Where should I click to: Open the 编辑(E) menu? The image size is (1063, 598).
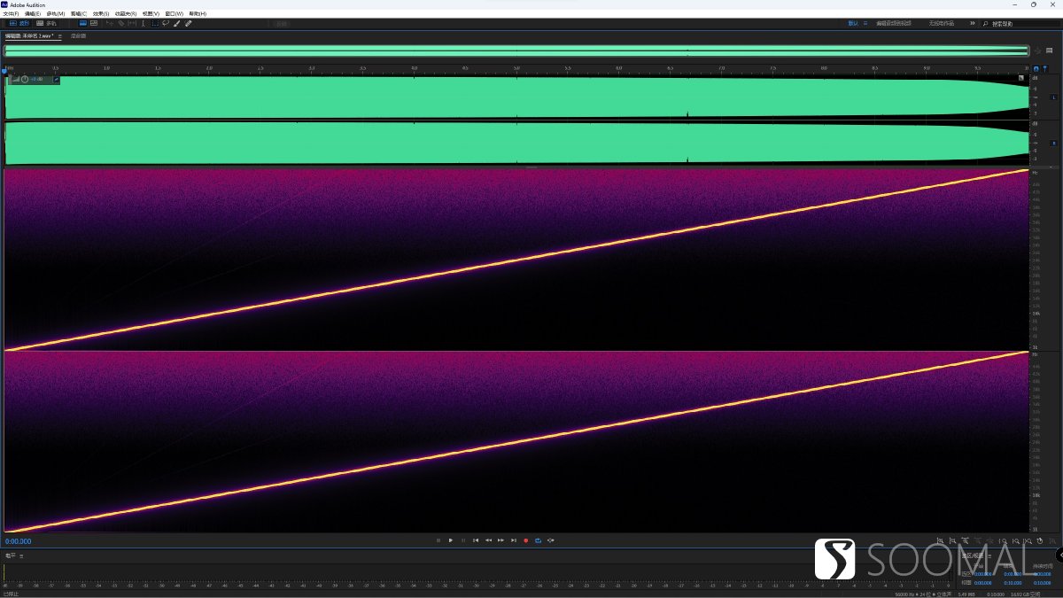(33, 13)
